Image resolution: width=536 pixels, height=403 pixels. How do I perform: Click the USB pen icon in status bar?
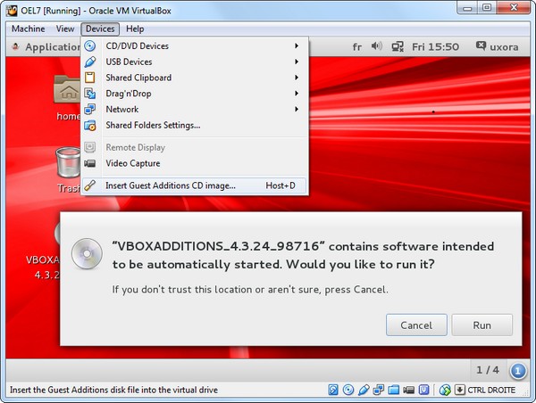pyautogui.click(x=364, y=390)
